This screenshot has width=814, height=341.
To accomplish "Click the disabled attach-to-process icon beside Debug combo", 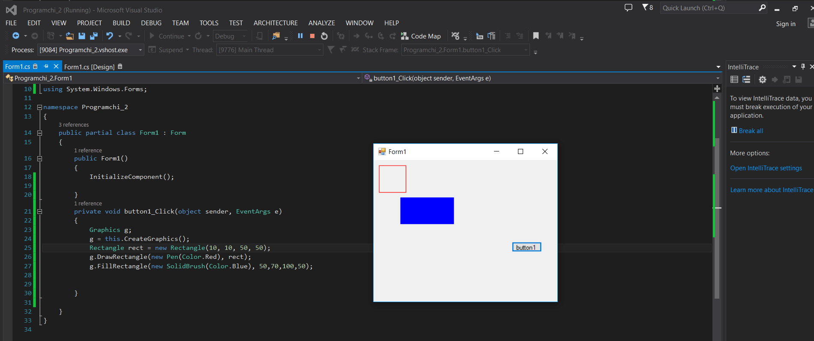I will pos(259,36).
